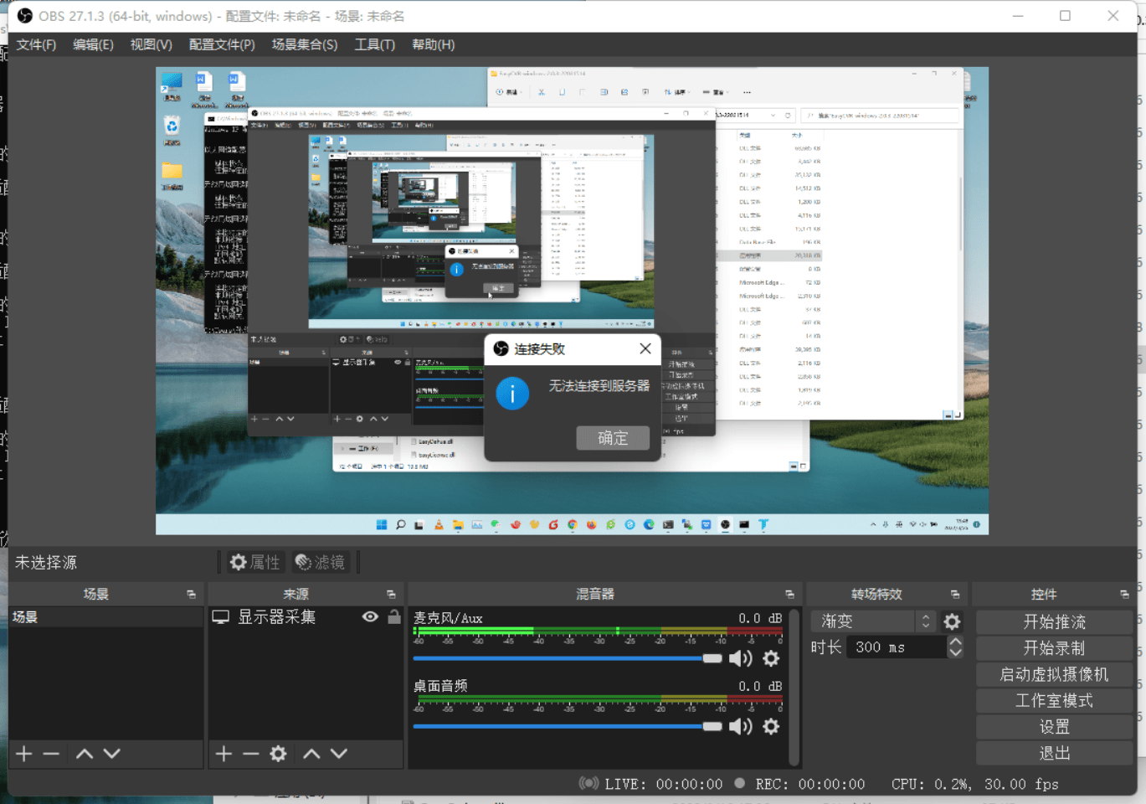Open source properties gear in Sources panel
The height and width of the screenshot is (804, 1146).
279,754
